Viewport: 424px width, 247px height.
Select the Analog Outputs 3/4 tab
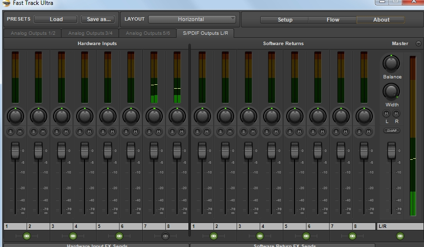(91, 33)
